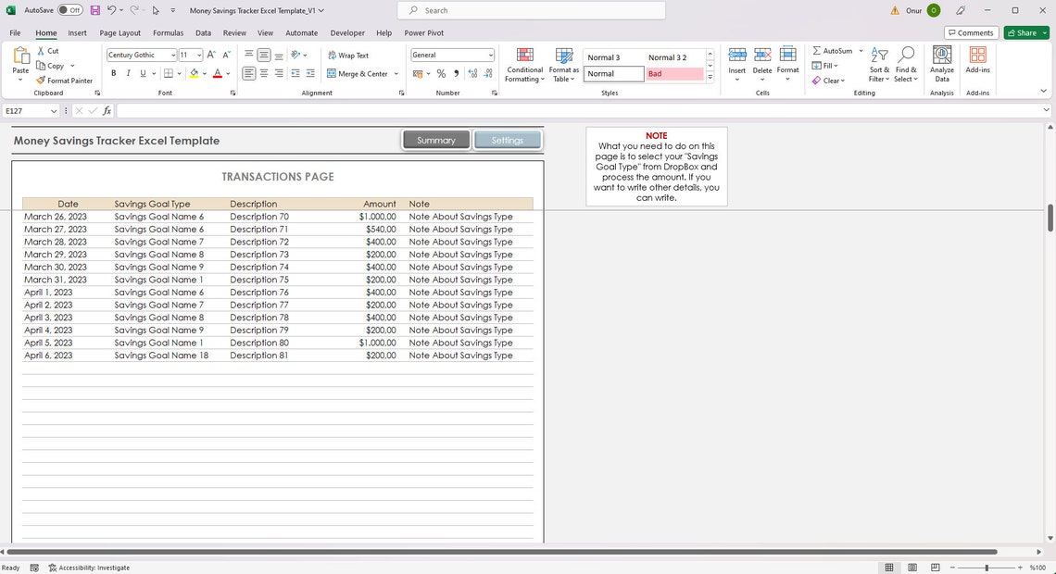Apply the Percent Style format
Viewport: 1056px width, 574px height.
point(441,73)
